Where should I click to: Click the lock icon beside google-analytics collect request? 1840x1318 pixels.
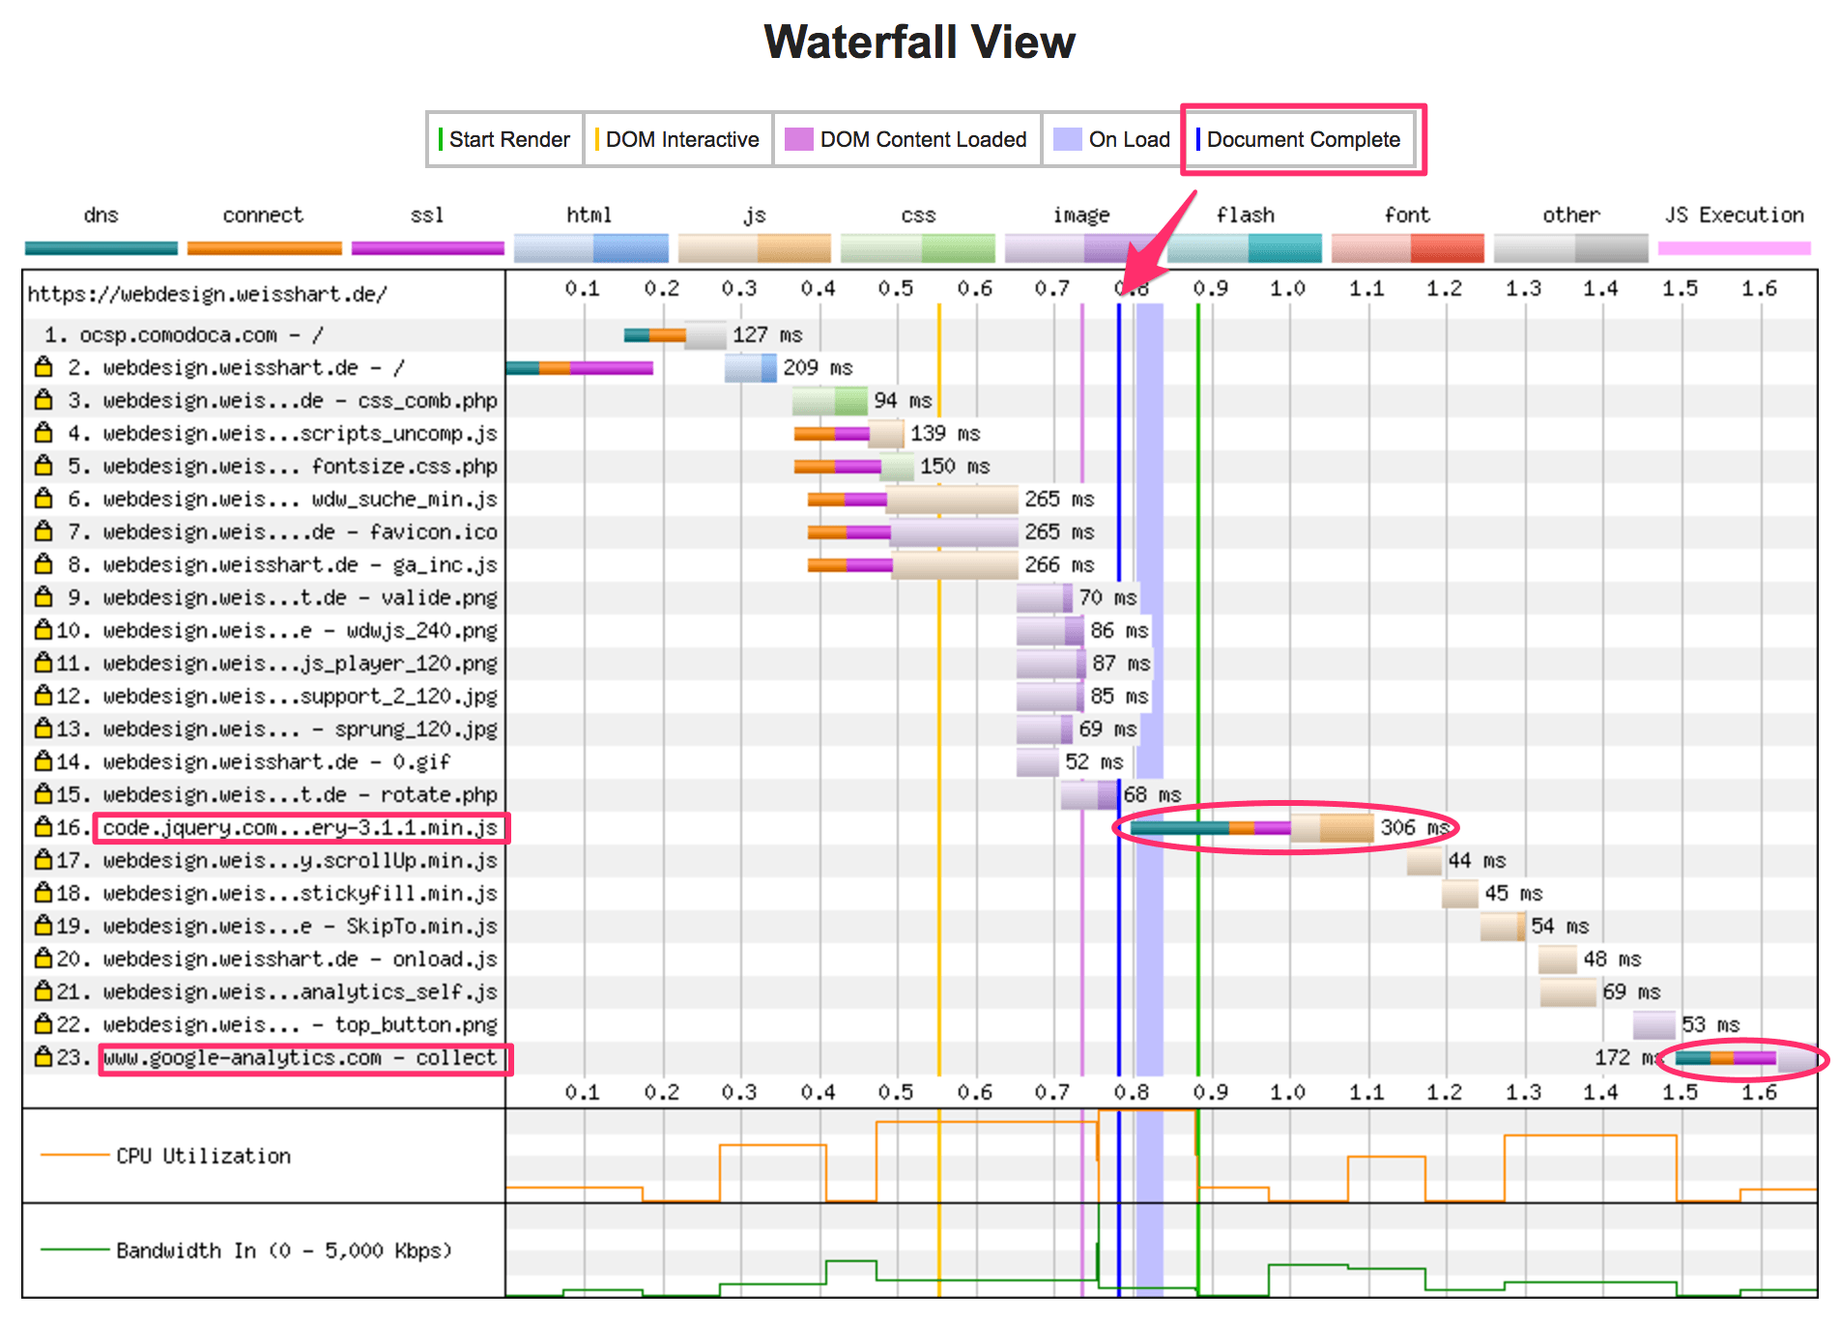[x=43, y=1056]
